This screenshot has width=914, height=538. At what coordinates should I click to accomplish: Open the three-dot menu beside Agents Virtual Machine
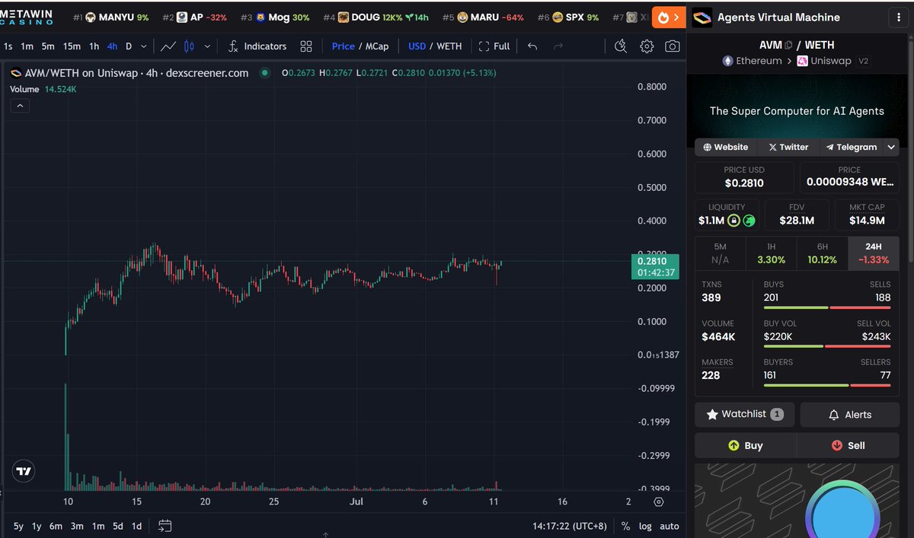coord(900,18)
